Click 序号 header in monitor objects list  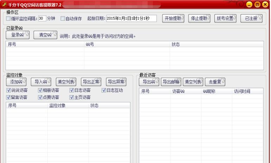coord(27,105)
